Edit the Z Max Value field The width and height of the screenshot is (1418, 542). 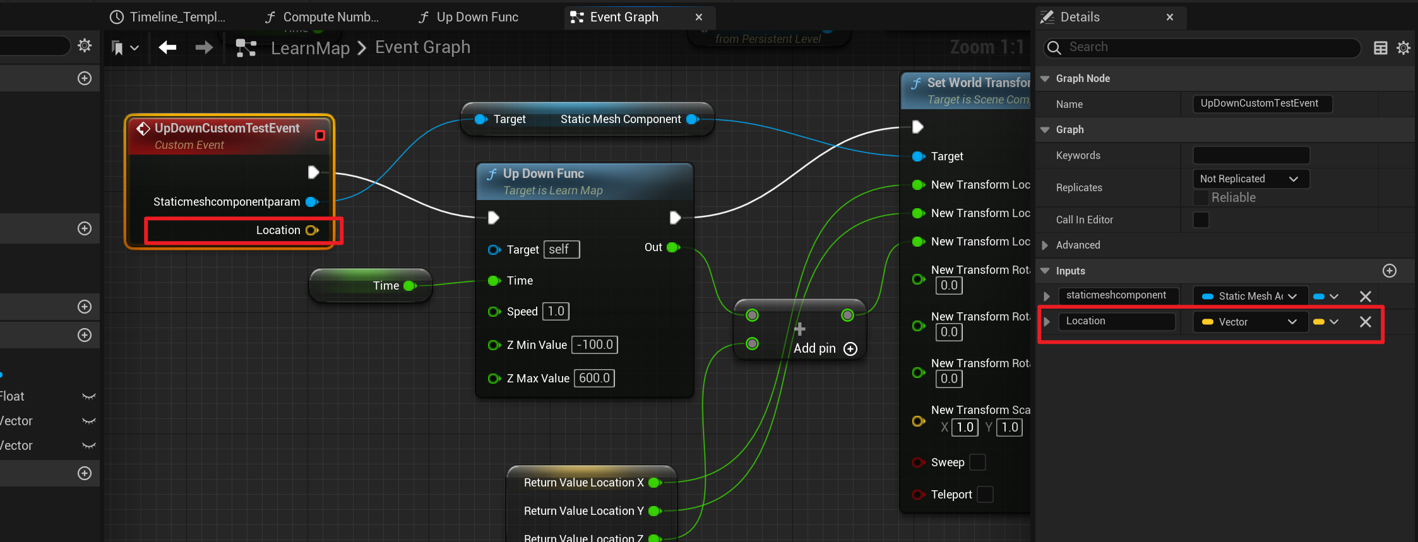(x=594, y=379)
